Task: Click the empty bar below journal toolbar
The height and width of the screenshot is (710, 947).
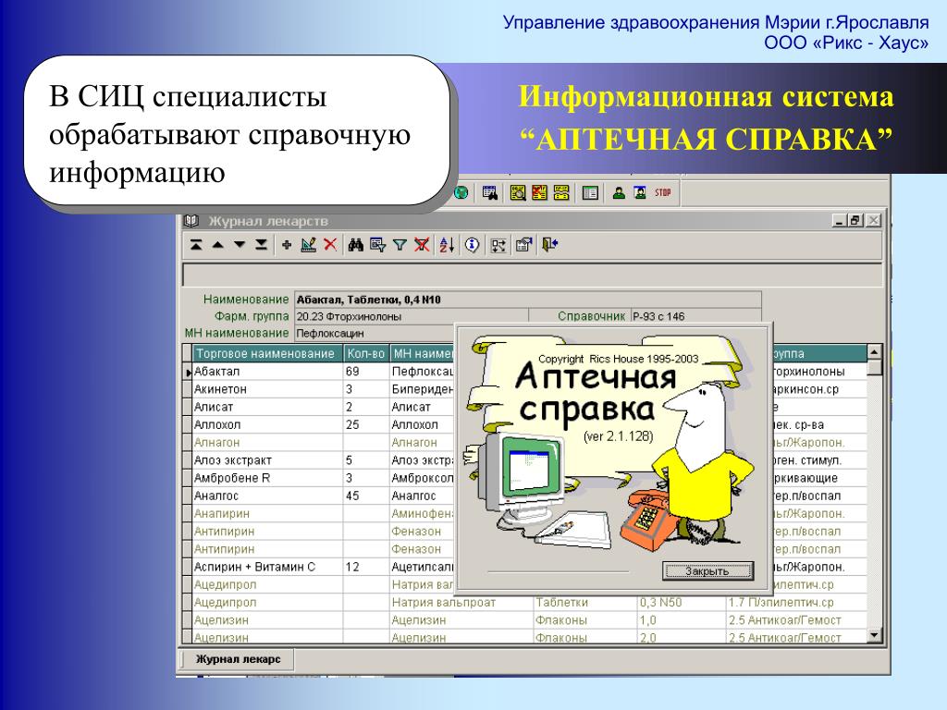Action: pyautogui.click(x=532, y=274)
